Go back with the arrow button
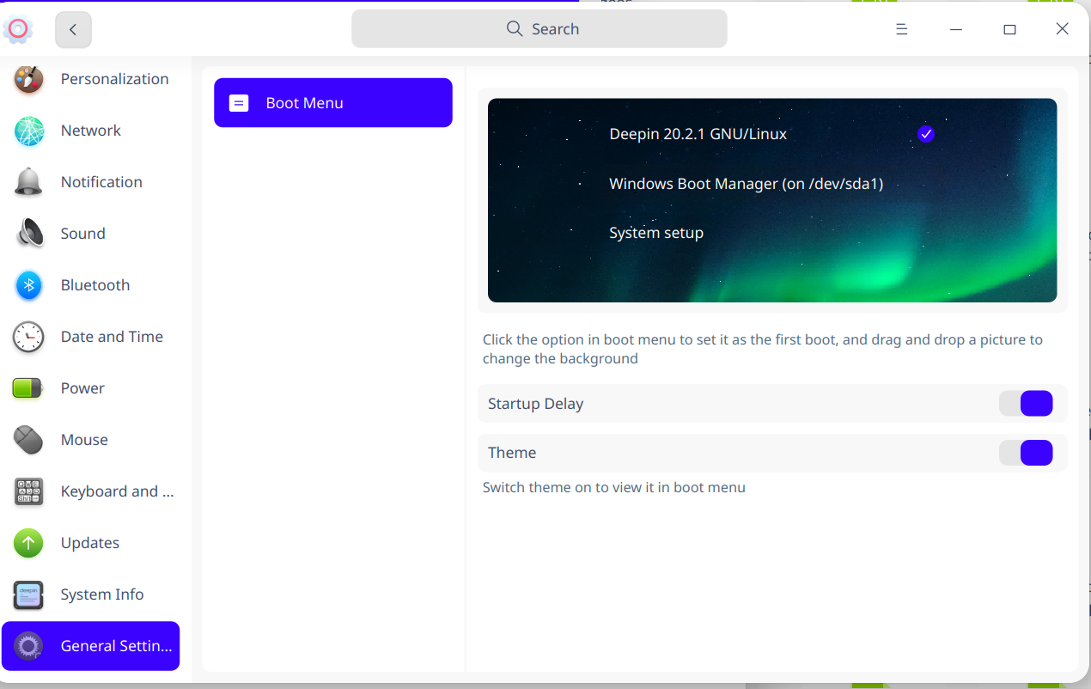The image size is (1091, 689). pos(73,30)
